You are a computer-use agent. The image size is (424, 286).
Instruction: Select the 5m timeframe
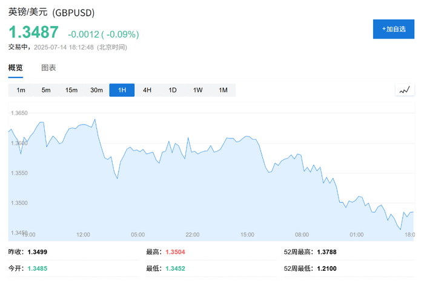coord(46,90)
